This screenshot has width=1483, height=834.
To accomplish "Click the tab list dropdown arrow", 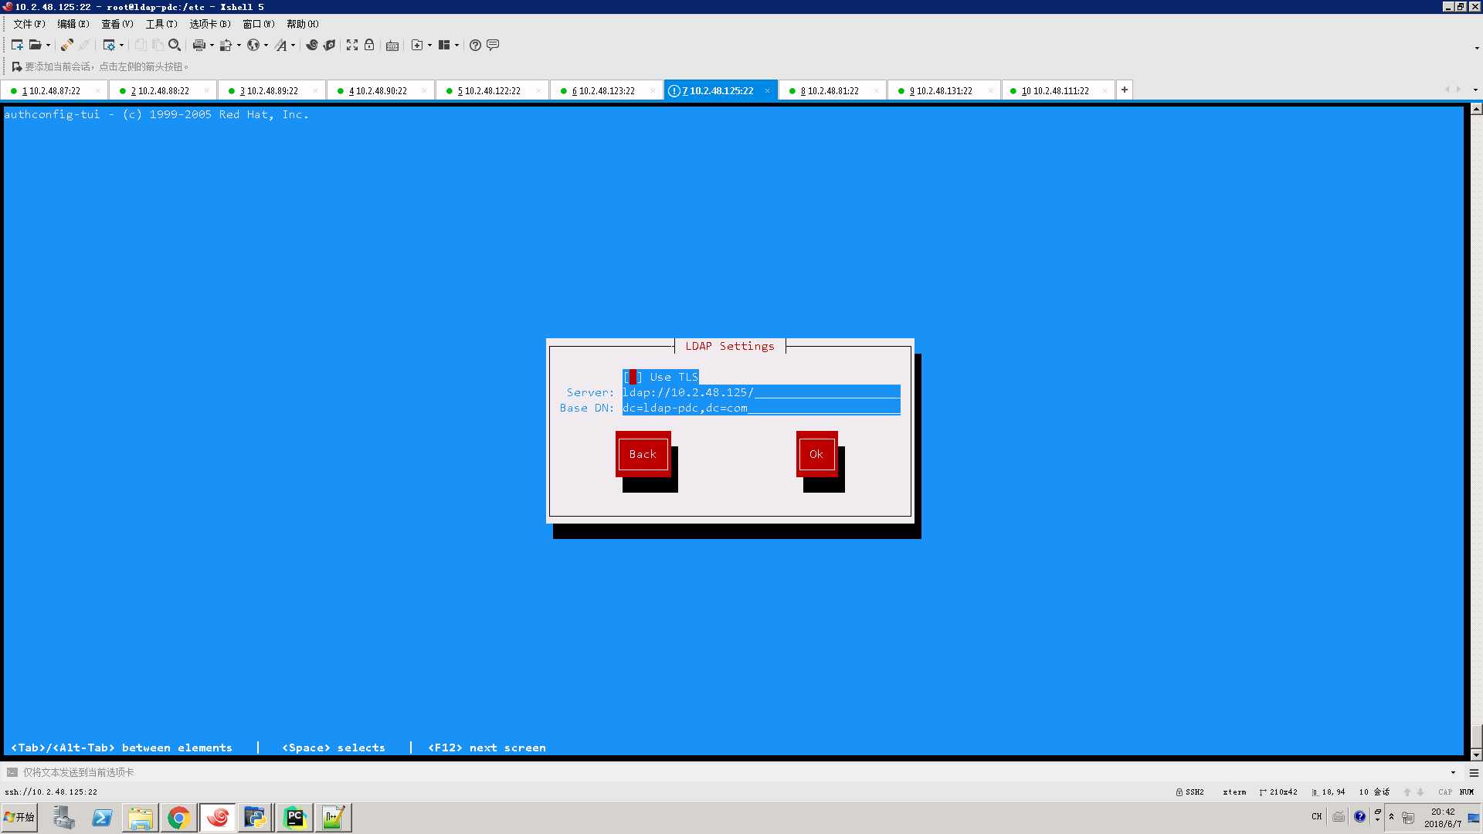I will click(1475, 90).
